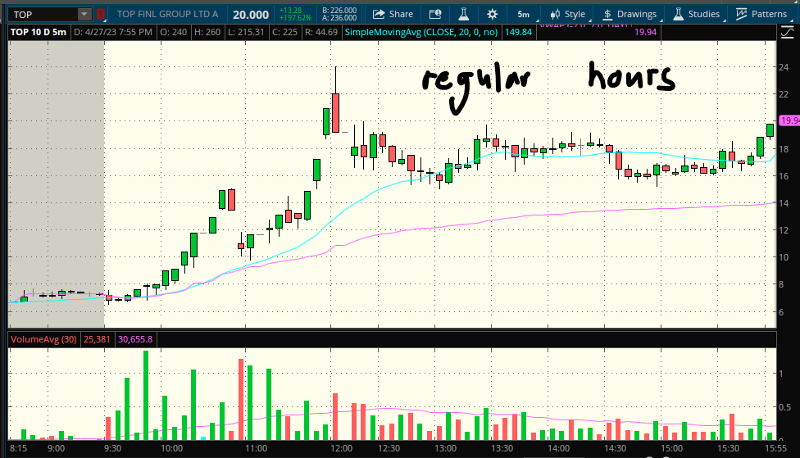Click the date D: 4/27/23 7:55 PM readout

[x=113, y=32]
